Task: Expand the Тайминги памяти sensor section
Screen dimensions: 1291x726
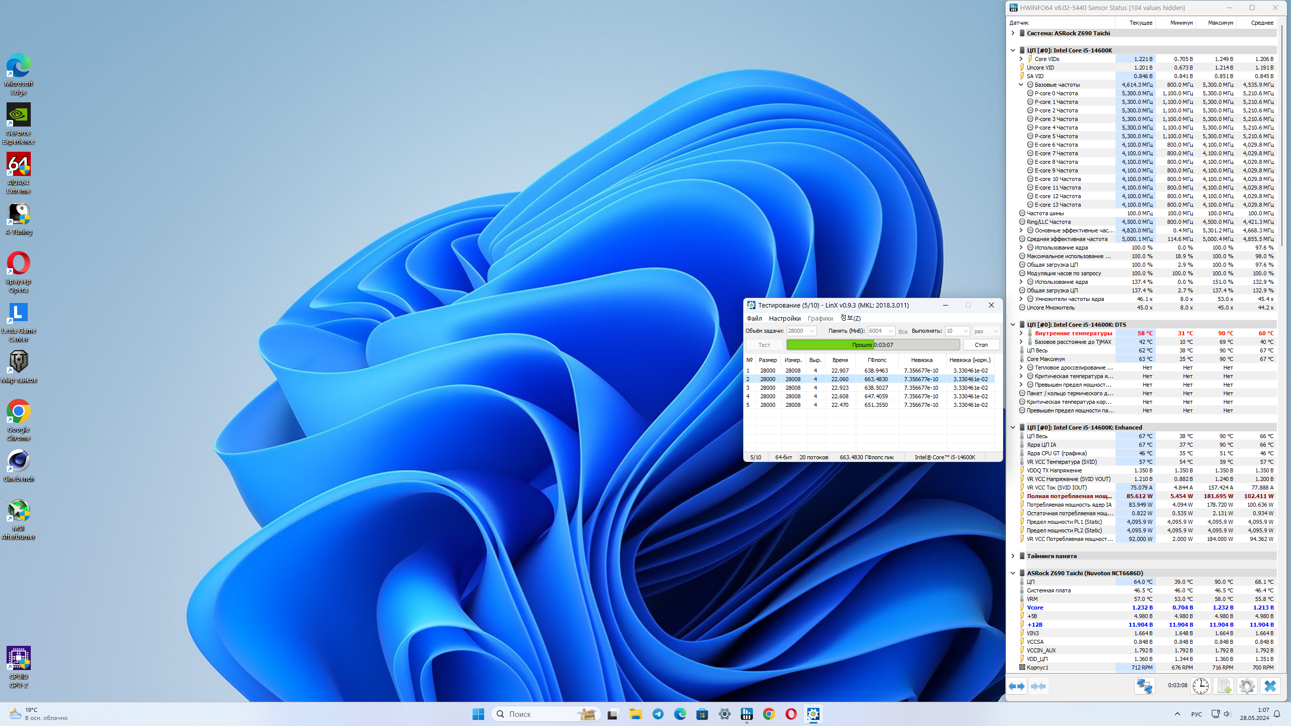Action: [x=1013, y=556]
